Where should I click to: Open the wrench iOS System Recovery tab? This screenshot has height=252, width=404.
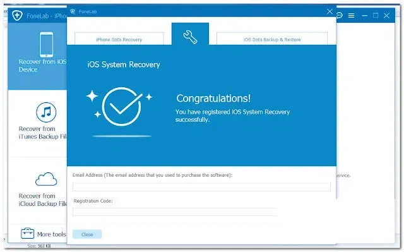coord(190,33)
